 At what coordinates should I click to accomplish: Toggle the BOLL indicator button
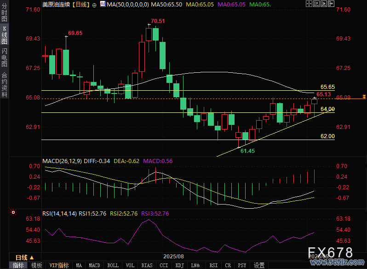coord(113,265)
